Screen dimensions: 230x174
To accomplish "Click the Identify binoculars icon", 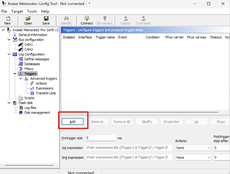I will [x=66, y=18].
